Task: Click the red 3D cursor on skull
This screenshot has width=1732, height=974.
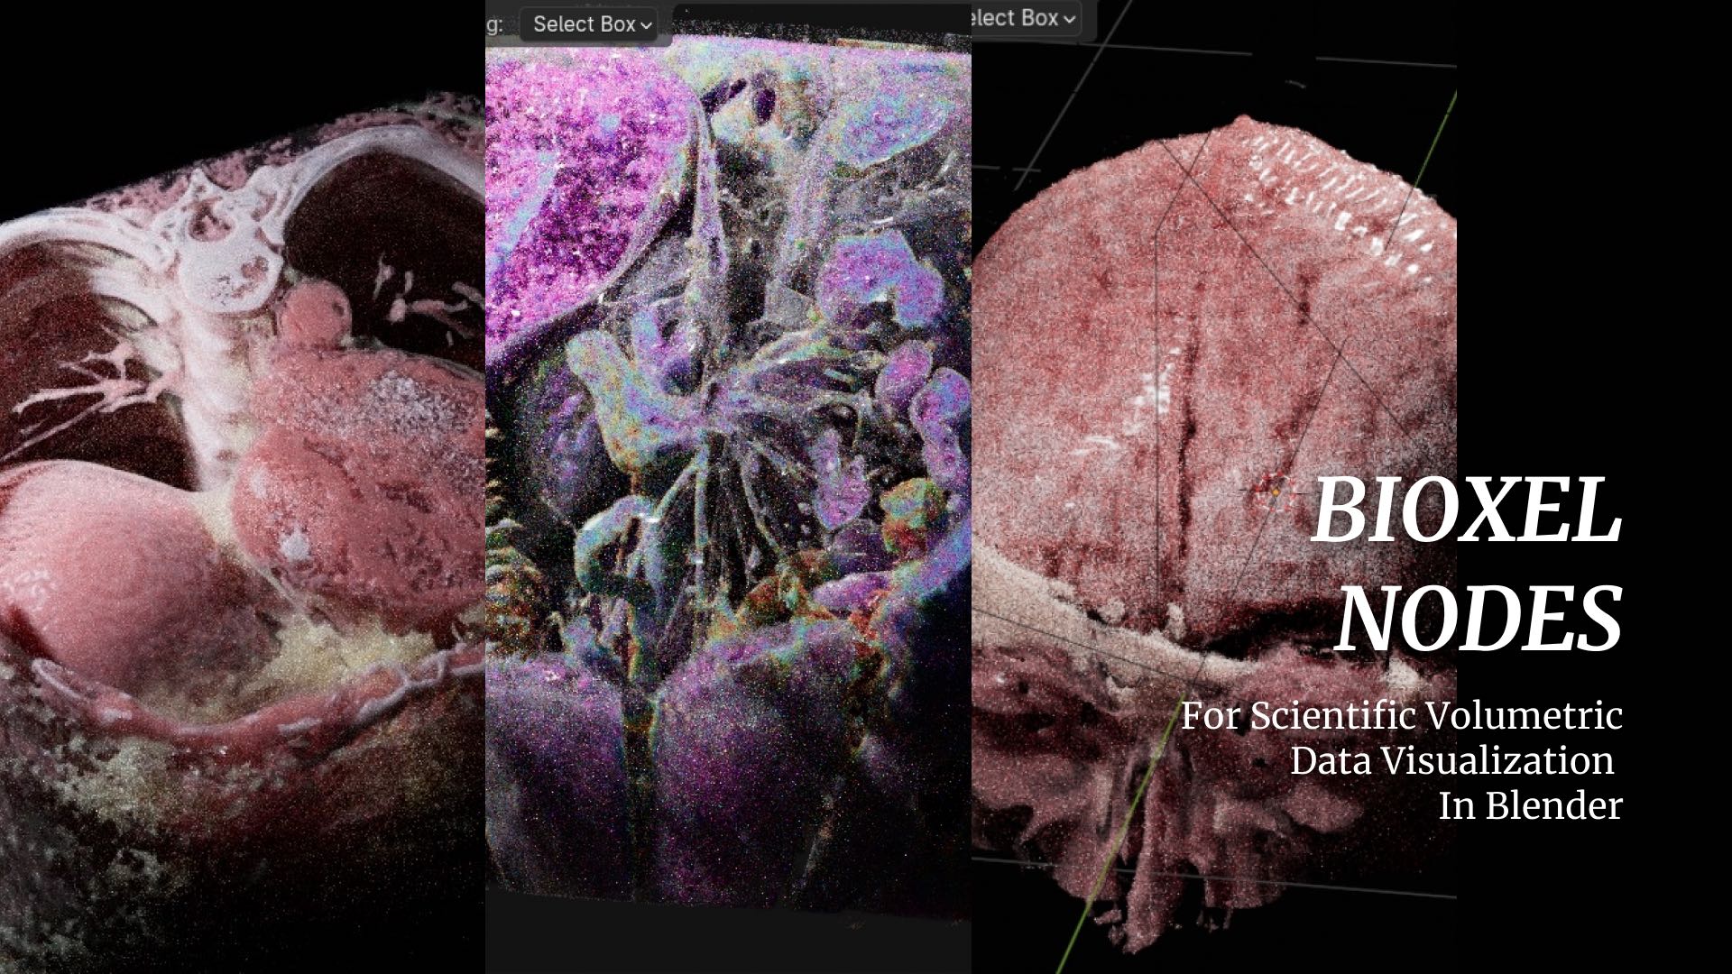Action: tap(1274, 492)
